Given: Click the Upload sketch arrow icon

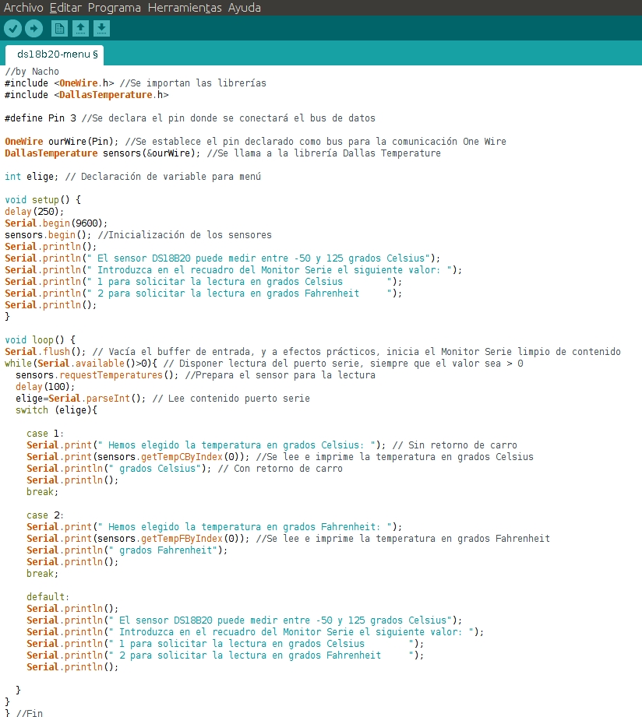Looking at the screenshot, I should pos(34,29).
